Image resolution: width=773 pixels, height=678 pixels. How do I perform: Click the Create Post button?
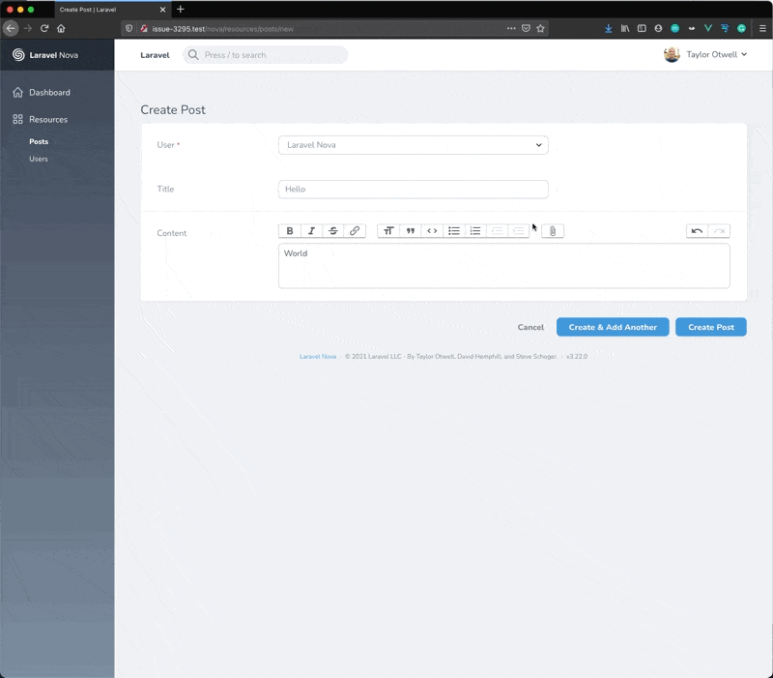click(x=711, y=327)
